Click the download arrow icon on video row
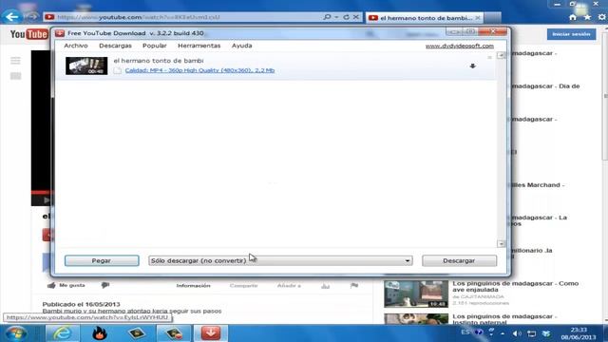608x342 pixels. 472,66
